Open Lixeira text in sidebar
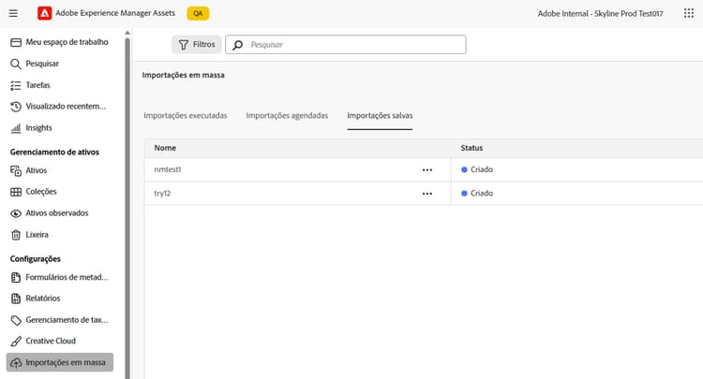Screen dimensions: 703x379 click(x=37, y=235)
